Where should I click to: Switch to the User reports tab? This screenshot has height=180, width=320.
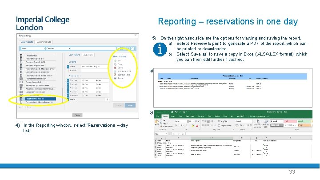pyautogui.click(x=27, y=42)
